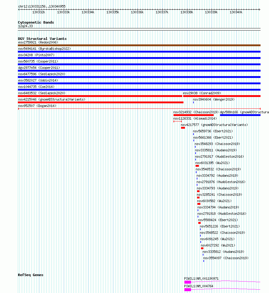Open nsv6091245 (Wu2021) variant
The width and height of the screenshot is (269, 293).
point(217,239)
